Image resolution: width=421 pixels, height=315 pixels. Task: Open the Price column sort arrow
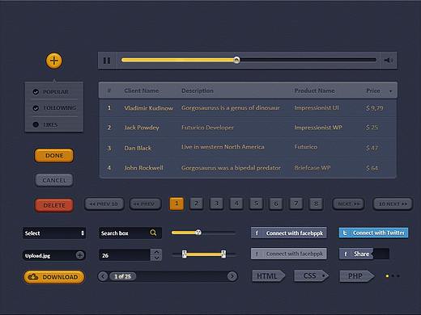(x=390, y=91)
